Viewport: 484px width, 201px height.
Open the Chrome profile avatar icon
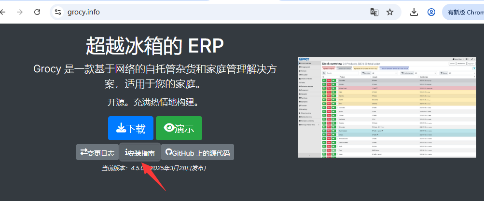[431, 13]
